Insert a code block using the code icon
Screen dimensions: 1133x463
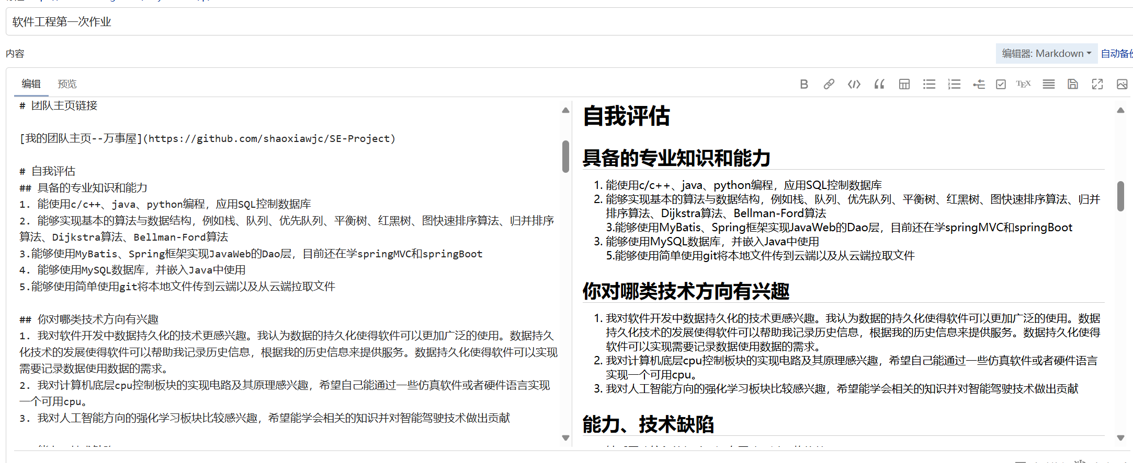[854, 84]
